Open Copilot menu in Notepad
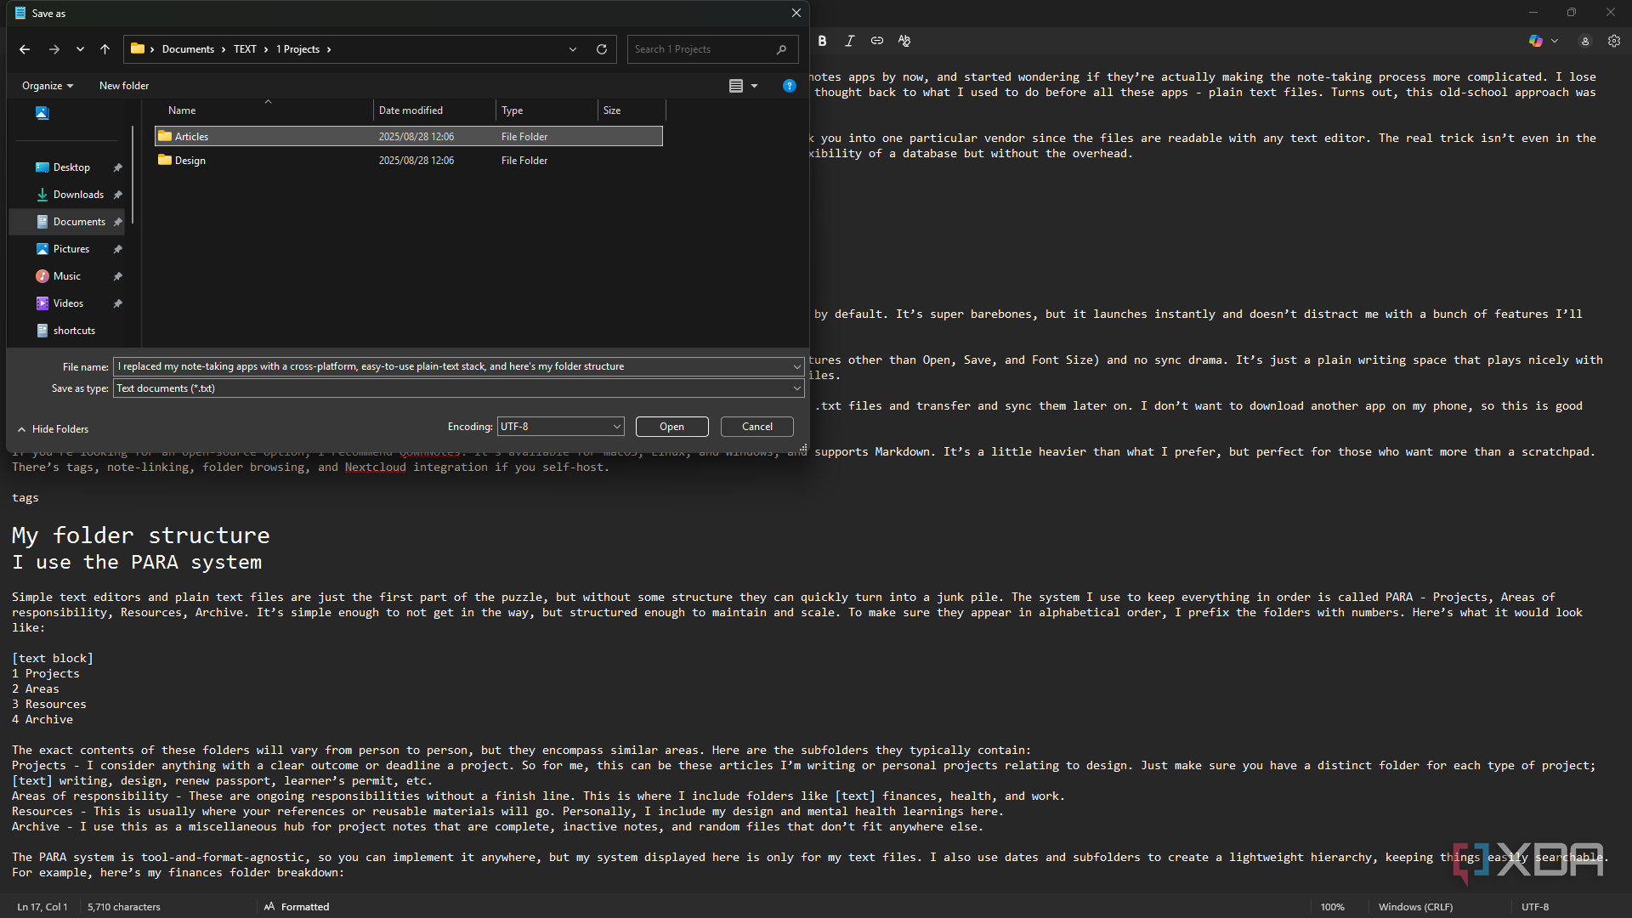Image resolution: width=1632 pixels, height=918 pixels. click(1544, 41)
